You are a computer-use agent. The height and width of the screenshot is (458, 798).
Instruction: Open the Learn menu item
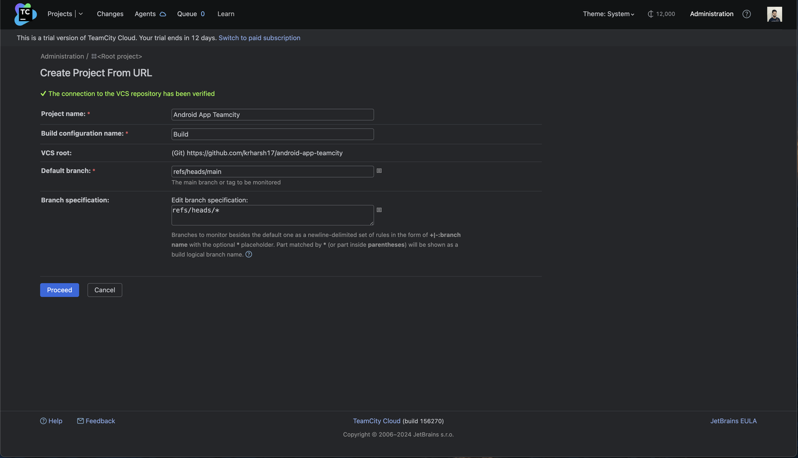(226, 14)
